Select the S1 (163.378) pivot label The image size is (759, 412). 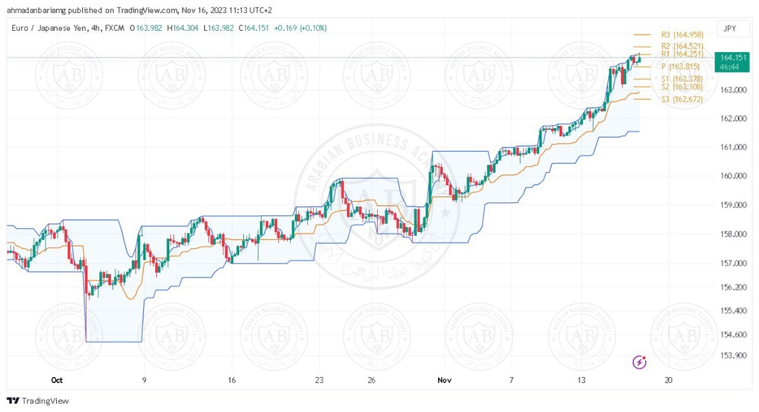(x=682, y=79)
